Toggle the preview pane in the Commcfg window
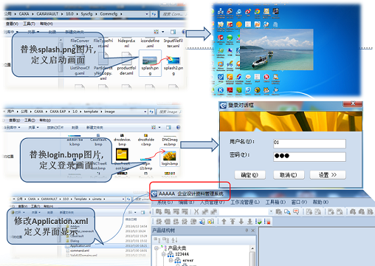375x266 pixels. 173,32
